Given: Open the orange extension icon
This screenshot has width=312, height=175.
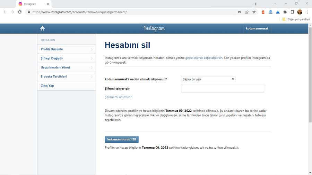Looking at the screenshot, I should [263, 12].
